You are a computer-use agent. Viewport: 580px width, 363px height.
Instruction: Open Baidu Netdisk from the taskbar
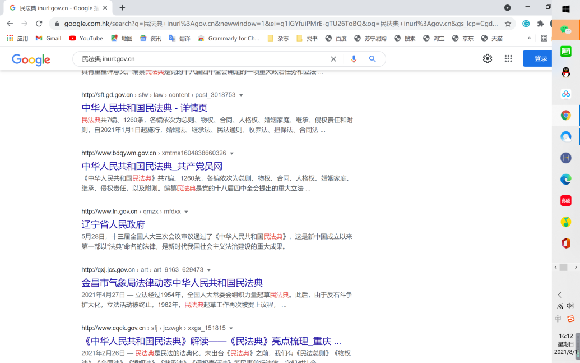pos(565,94)
